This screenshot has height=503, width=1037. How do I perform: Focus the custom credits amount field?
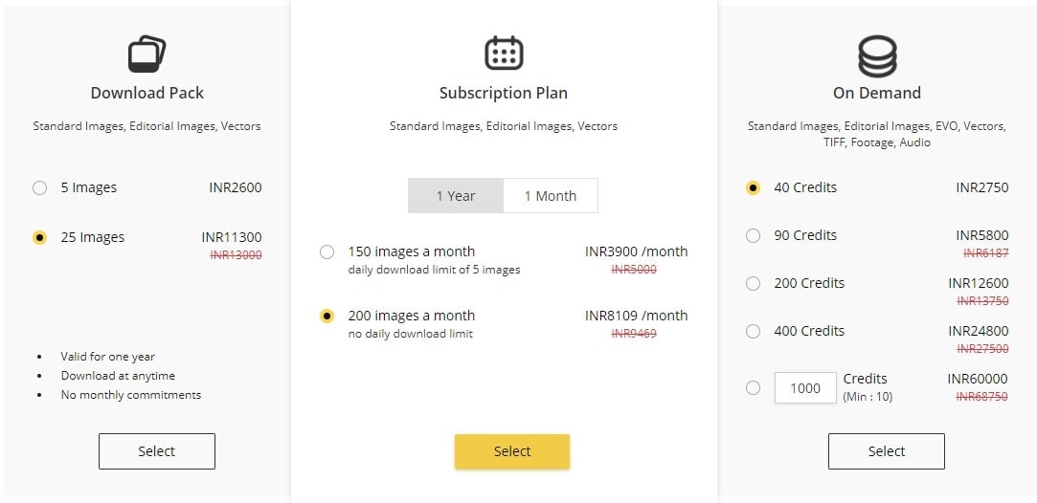click(805, 387)
